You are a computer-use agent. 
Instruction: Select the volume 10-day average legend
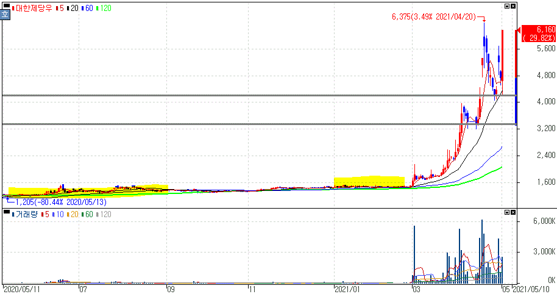pos(58,214)
